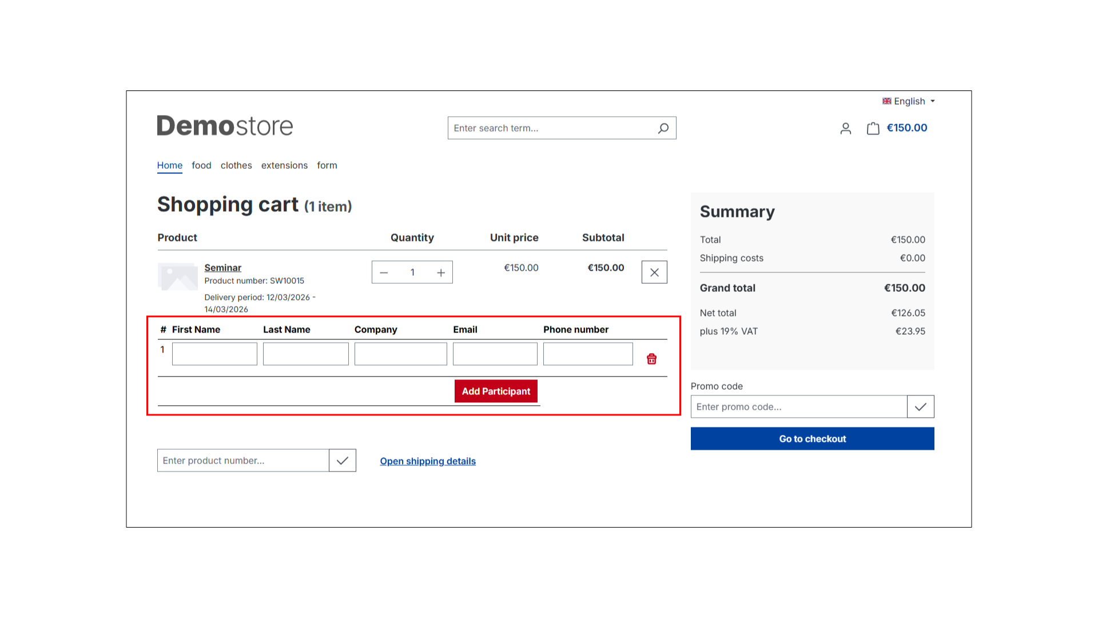Confirm product number with checkmark button
Screen dimensions: 1098x618
coord(342,461)
